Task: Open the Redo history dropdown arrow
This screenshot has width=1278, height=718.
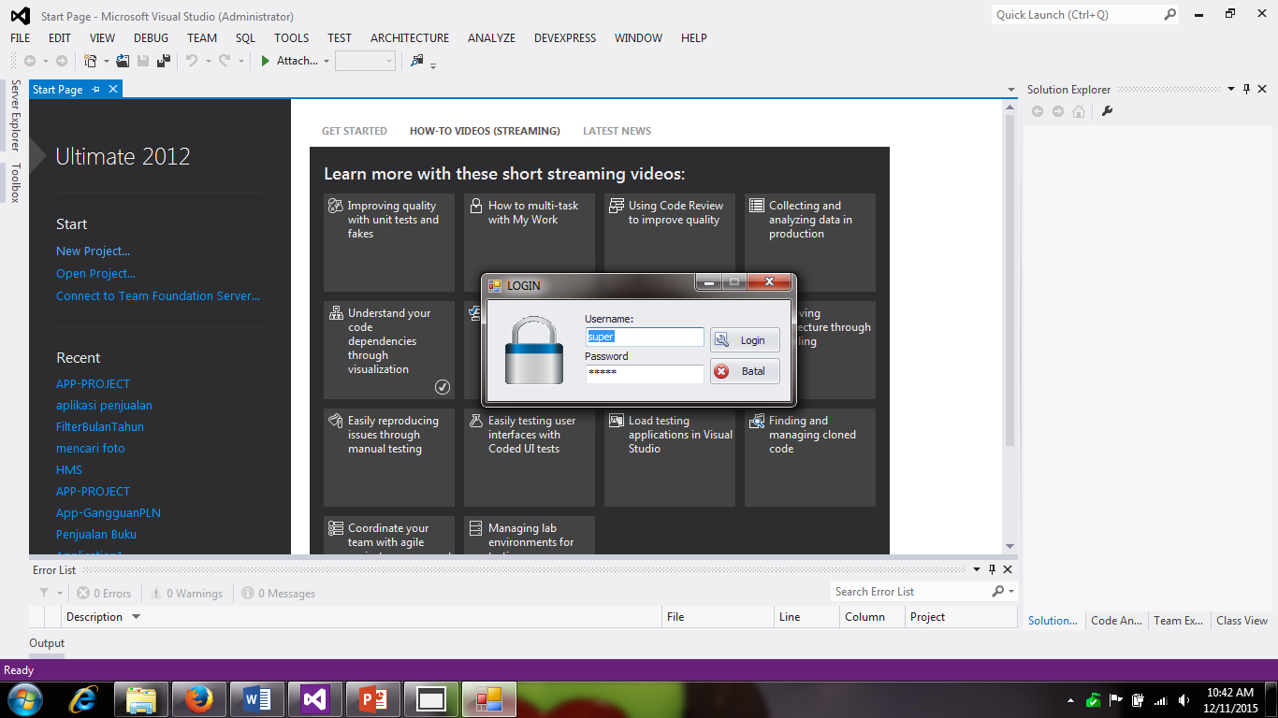Action: click(x=240, y=61)
